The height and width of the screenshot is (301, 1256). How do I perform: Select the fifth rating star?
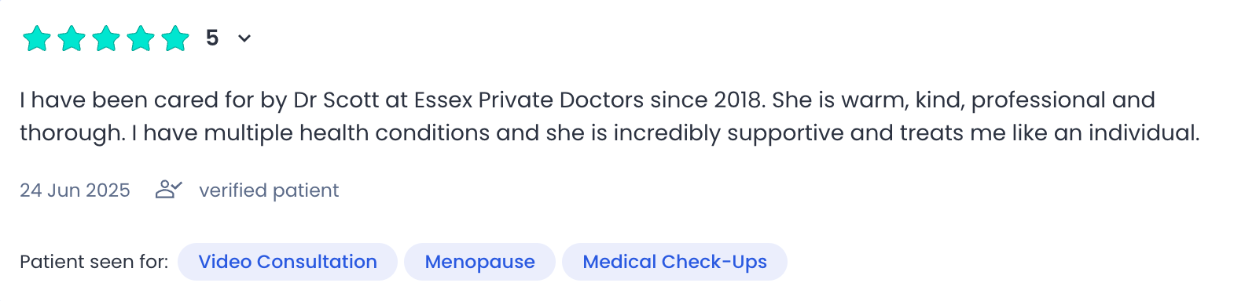tap(174, 38)
